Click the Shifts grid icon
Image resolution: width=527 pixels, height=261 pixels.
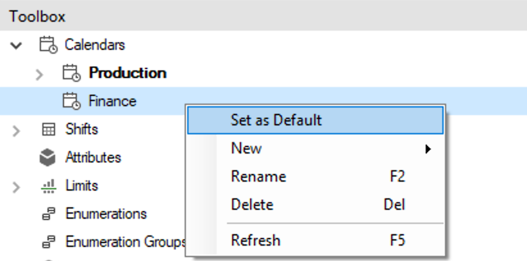click(x=48, y=129)
